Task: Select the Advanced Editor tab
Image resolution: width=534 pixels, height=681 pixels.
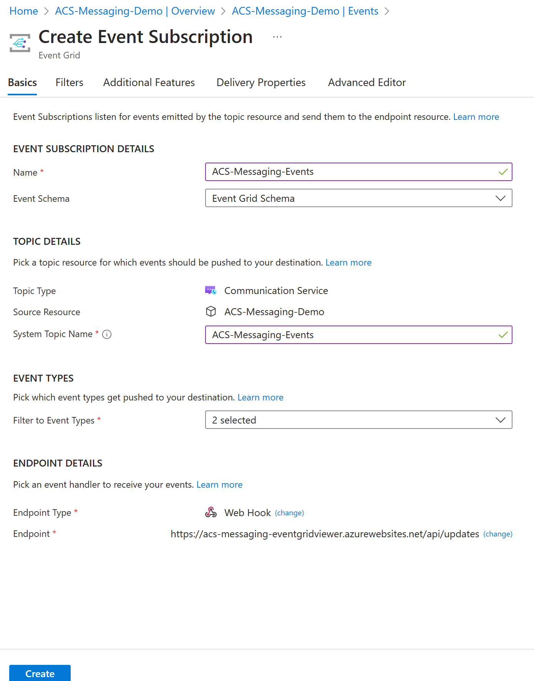Action: [x=367, y=83]
